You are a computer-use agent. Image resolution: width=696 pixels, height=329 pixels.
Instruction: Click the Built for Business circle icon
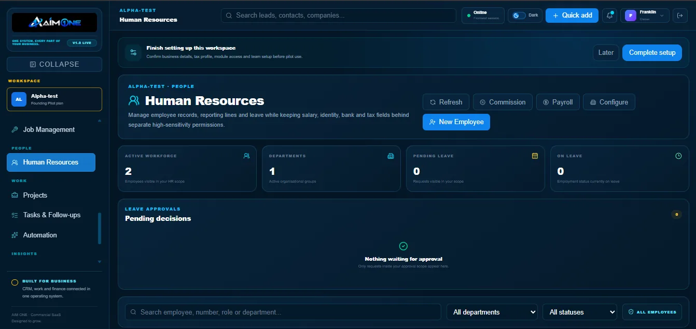[x=15, y=282]
